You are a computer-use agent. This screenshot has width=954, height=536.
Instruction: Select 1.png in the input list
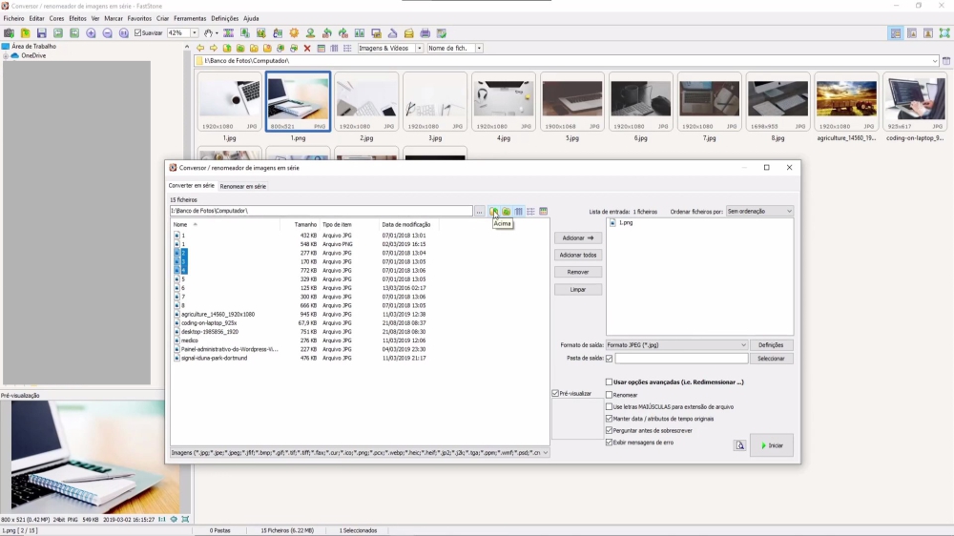[x=626, y=223]
